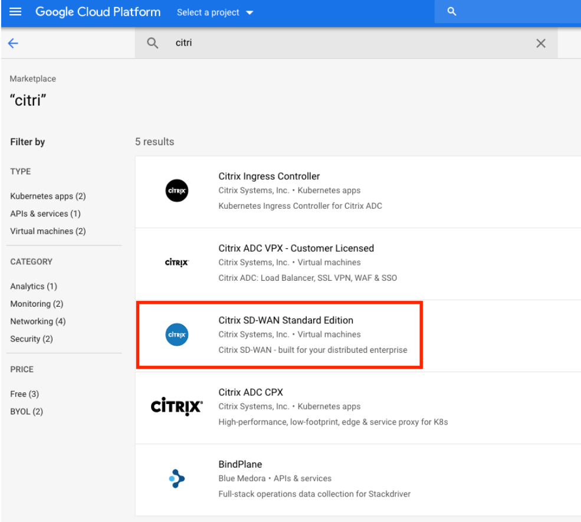Filter by Security category
Viewport: 581px width, 522px height.
(31, 339)
